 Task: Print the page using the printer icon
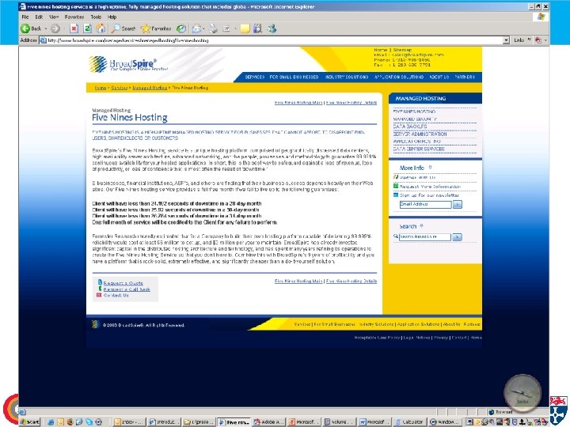[x=214, y=28]
